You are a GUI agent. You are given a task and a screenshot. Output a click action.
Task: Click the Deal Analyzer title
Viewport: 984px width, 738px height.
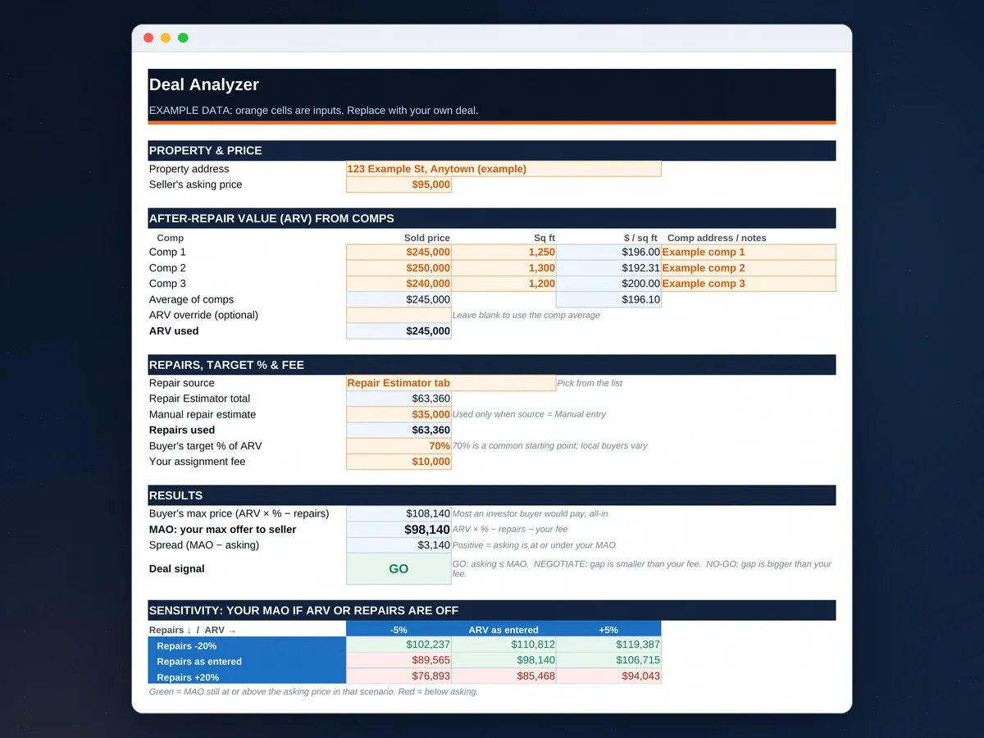(204, 84)
